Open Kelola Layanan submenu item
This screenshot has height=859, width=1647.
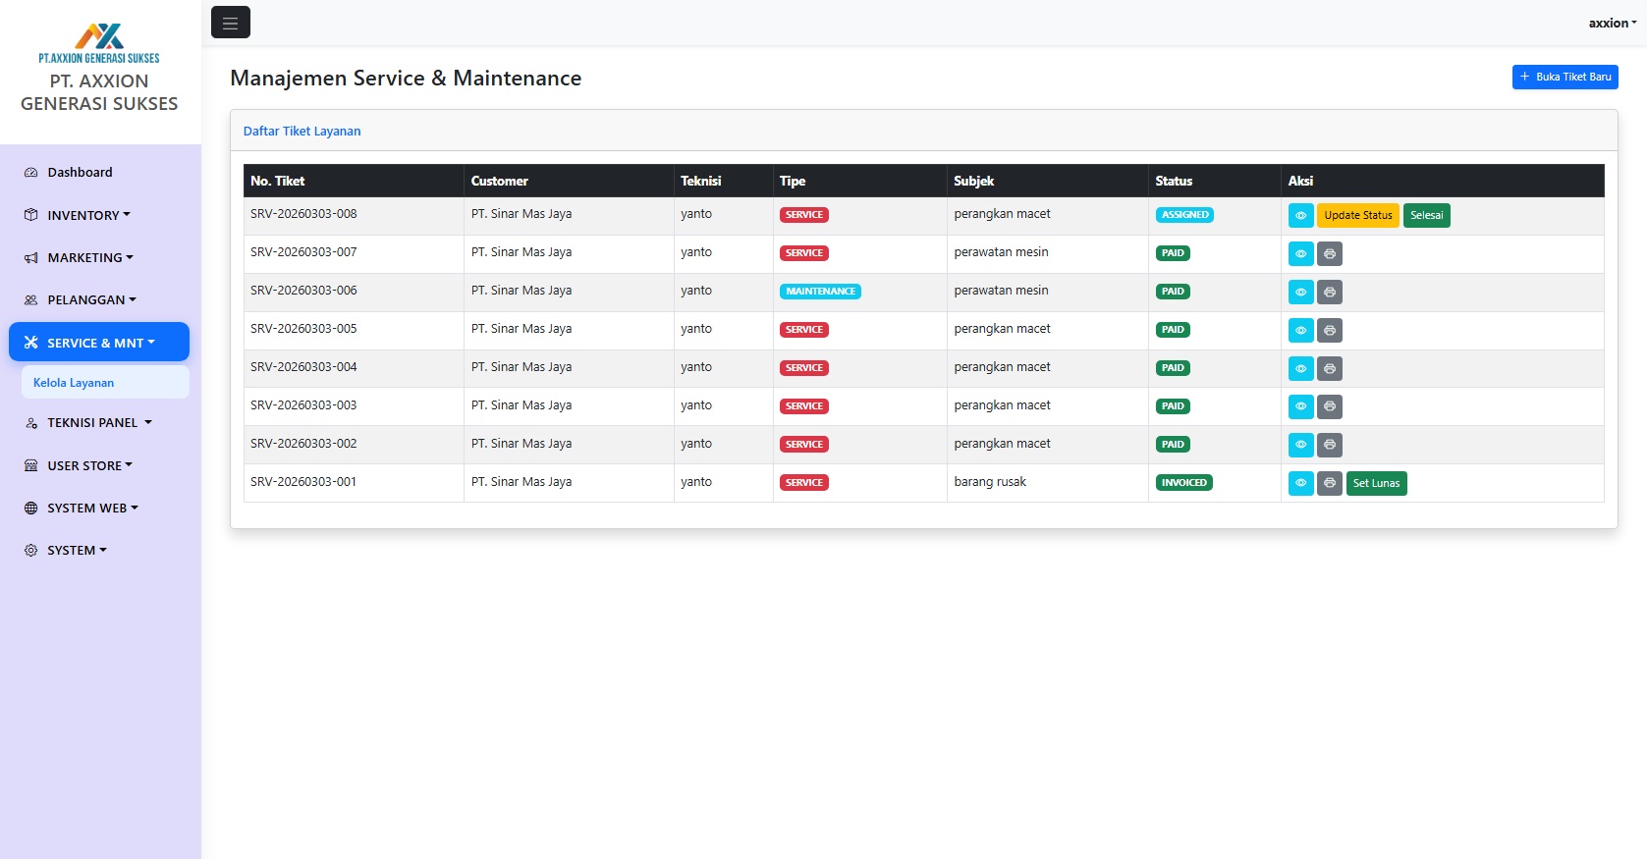coord(105,382)
